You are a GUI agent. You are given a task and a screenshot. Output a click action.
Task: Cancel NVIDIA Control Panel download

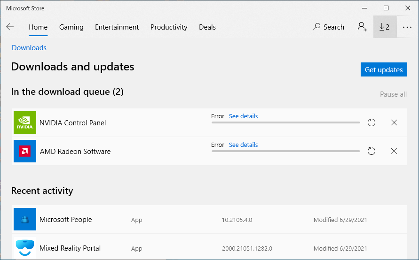click(x=394, y=122)
